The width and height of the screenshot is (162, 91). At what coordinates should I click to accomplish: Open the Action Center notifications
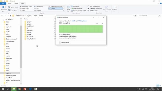158,89
